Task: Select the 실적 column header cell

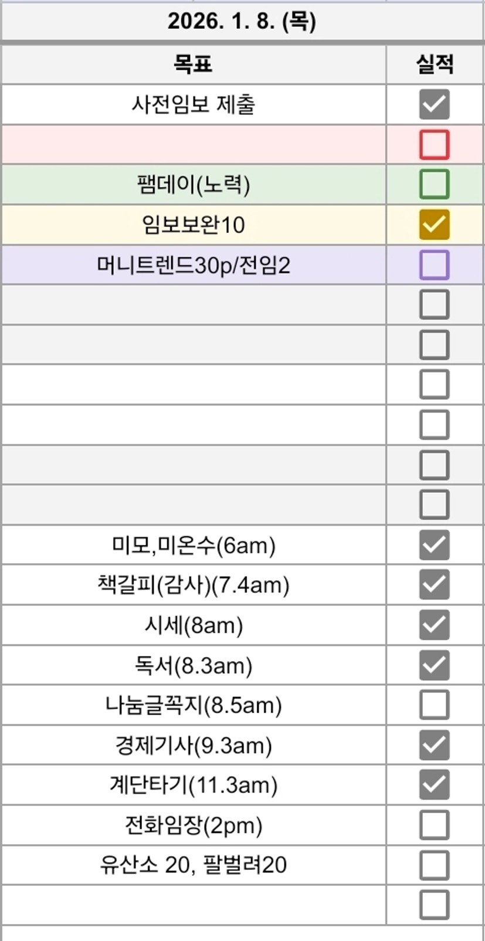Action: (435, 64)
